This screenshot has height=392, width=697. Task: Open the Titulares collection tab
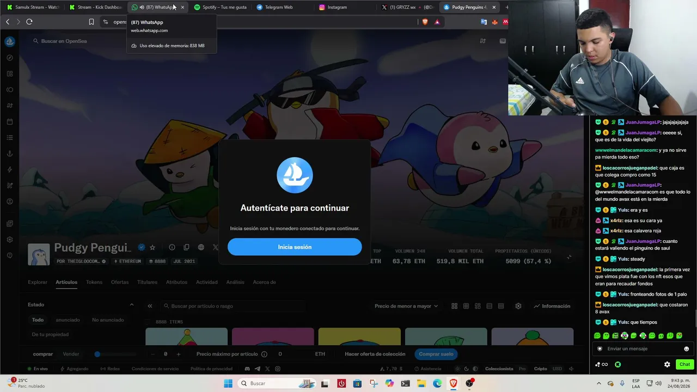pyautogui.click(x=147, y=282)
